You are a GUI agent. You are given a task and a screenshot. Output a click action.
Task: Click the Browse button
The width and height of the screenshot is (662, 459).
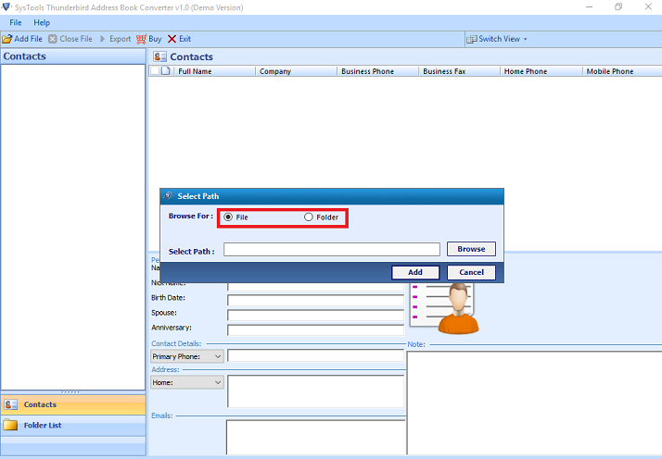(471, 249)
